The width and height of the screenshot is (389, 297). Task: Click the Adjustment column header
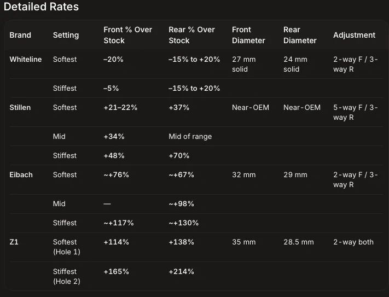click(x=355, y=35)
